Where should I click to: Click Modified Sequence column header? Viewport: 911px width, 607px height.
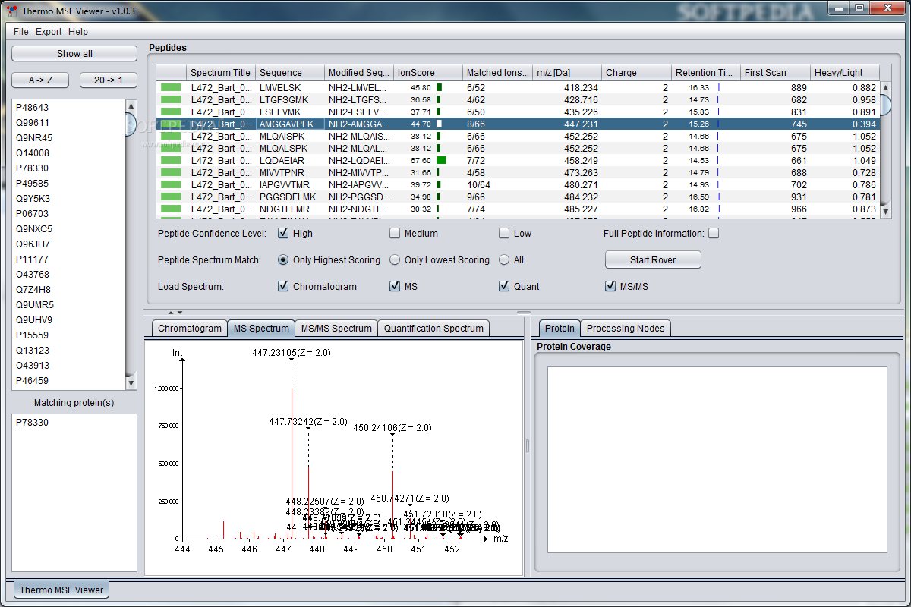click(x=359, y=73)
